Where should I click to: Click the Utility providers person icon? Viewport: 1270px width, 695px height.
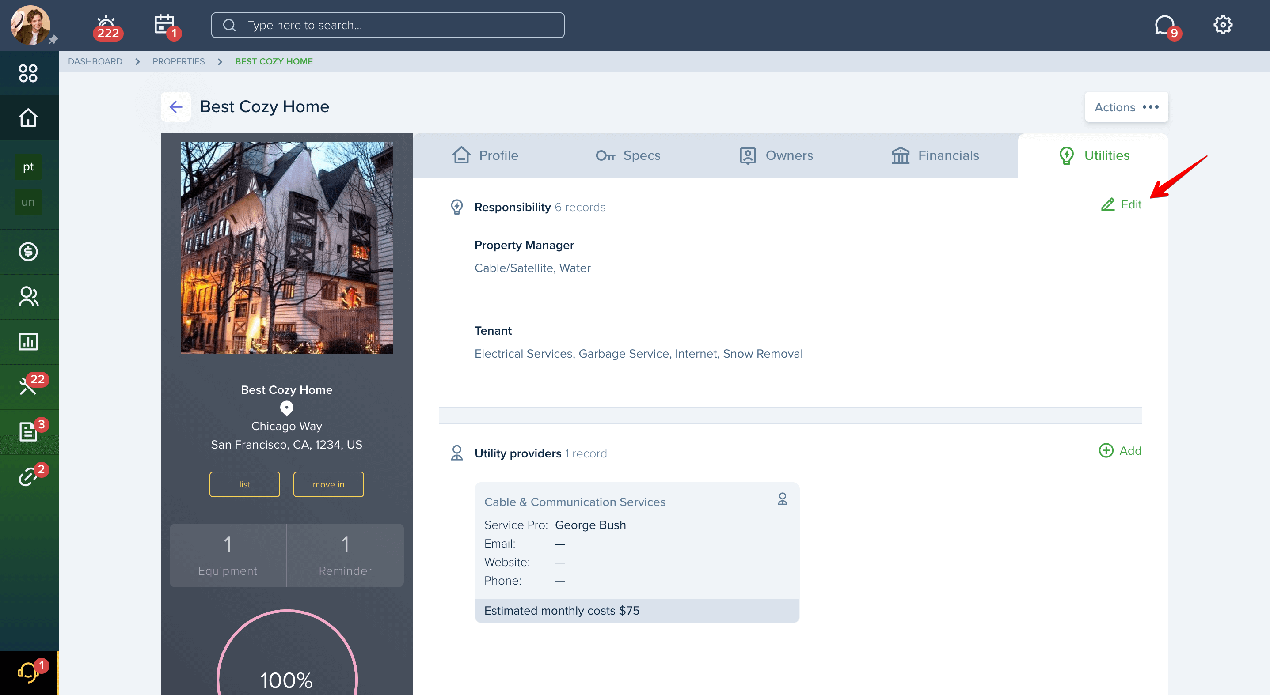click(457, 453)
